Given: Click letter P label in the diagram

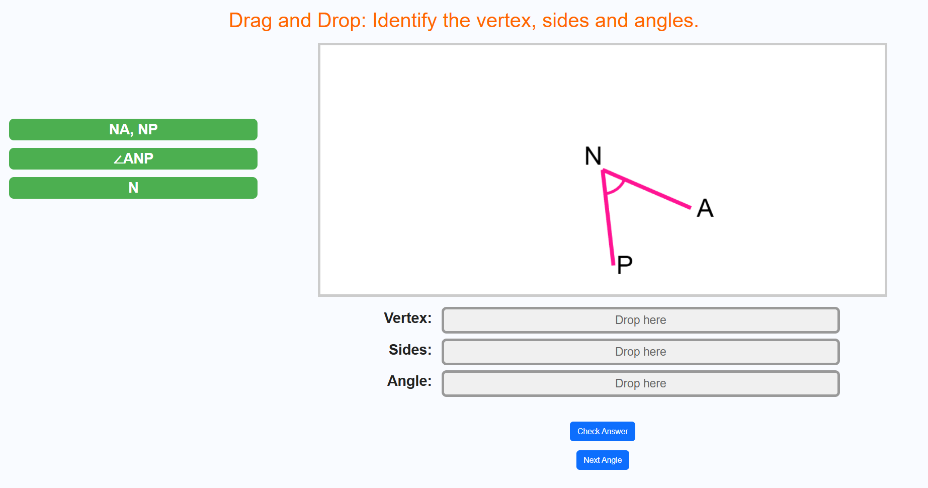Looking at the screenshot, I should (624, 265).
